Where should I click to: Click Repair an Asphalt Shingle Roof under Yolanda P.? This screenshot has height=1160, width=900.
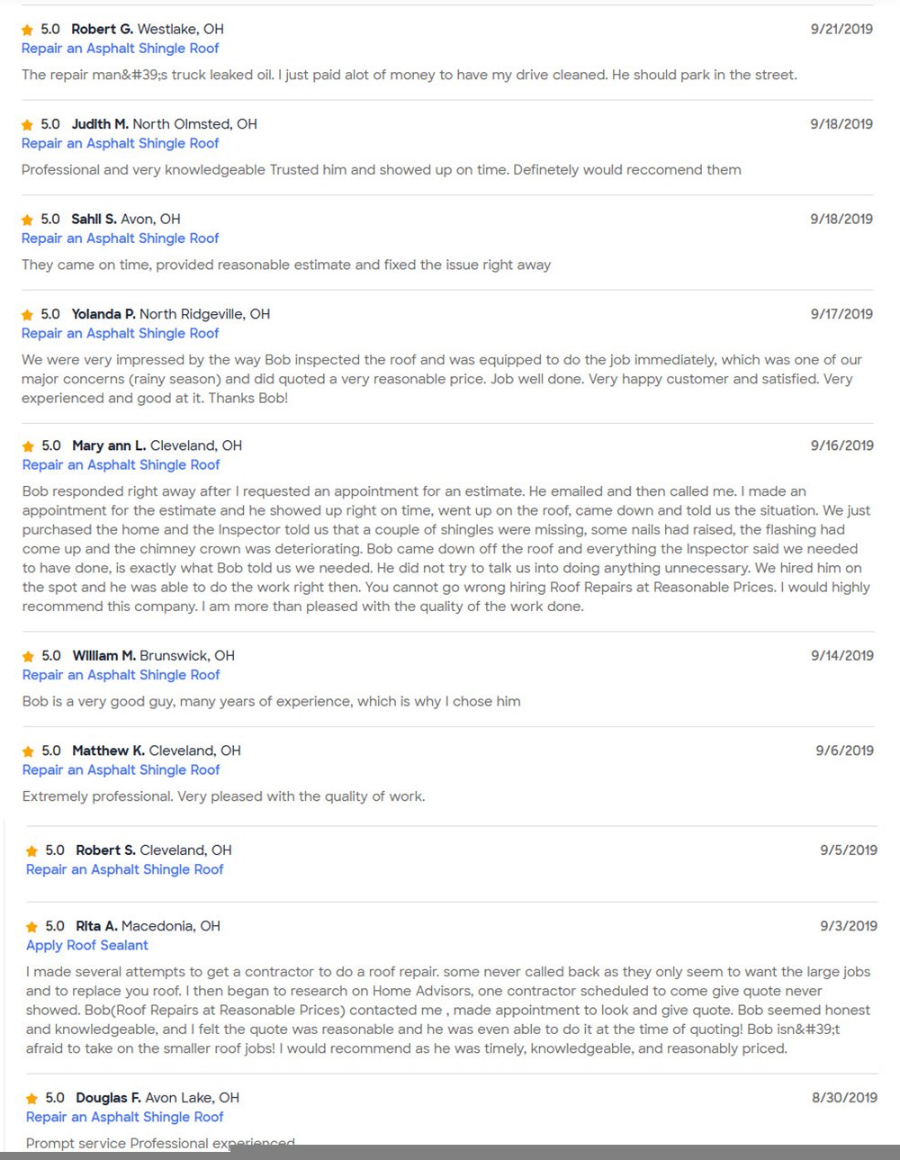[x=121, y=333]
